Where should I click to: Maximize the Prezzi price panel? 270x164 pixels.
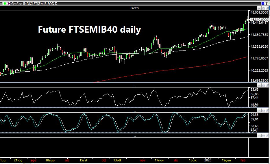tap(264, 8)
